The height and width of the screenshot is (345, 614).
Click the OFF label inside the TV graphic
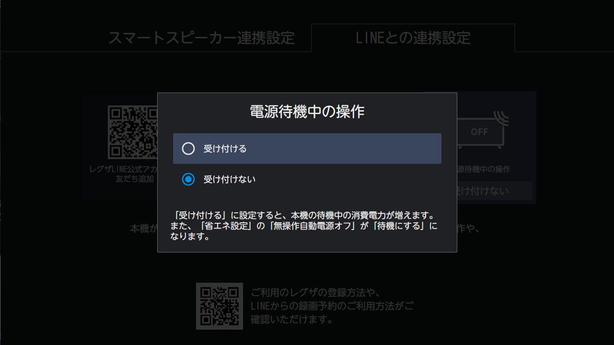[480, 132]
